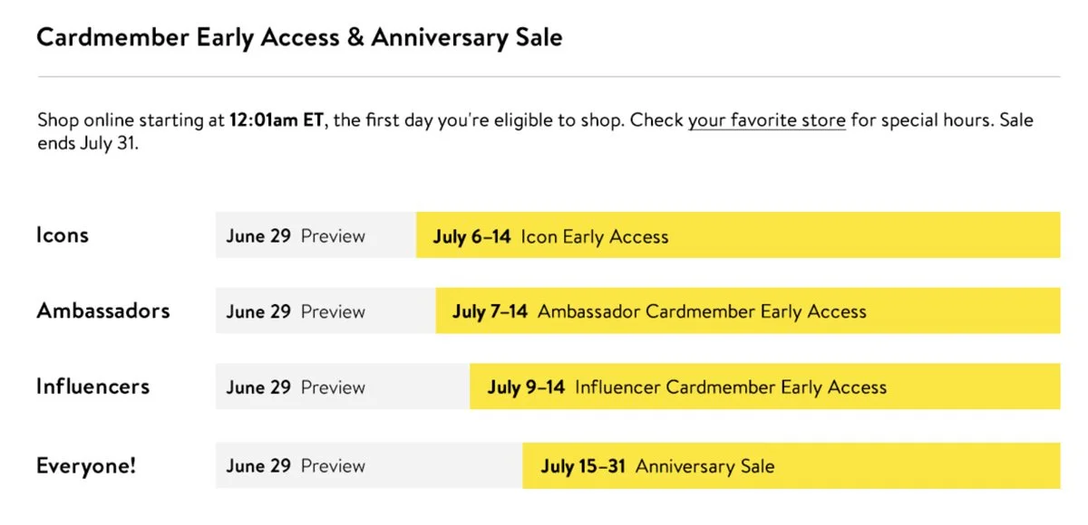Click June 29 Preview in the Influencers row
The height and width of the screenshot is (525, 1088).
(296, 387)
